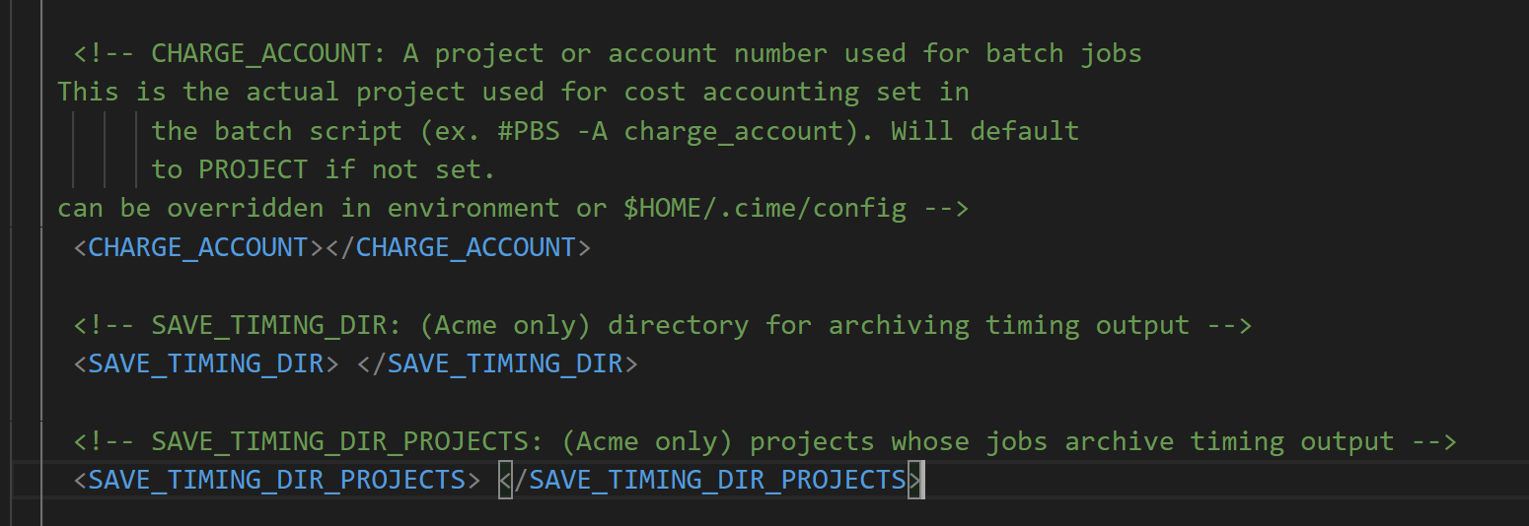Click the opening SAVE_TIMING_DIR_PROJECTS tag
The width and height of the screenshot is (1529, 526).
(x=277, y=481)
